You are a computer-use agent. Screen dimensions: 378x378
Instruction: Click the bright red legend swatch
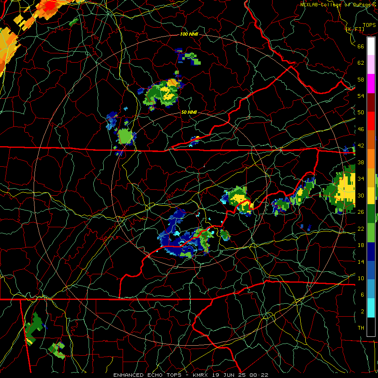371,121
